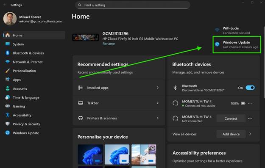Click the headphone icon of connected MOMENTUM TW 4
This screenshot has width=265, height=168.
click(x=175, y=103)
